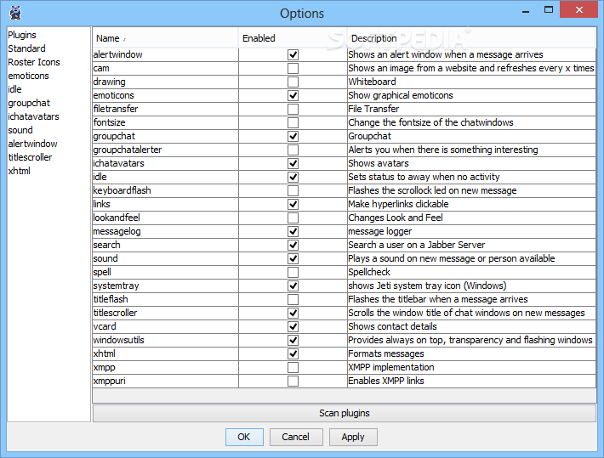Click the Scan plugins button
604x458 pixels.
tap(344, 413)
